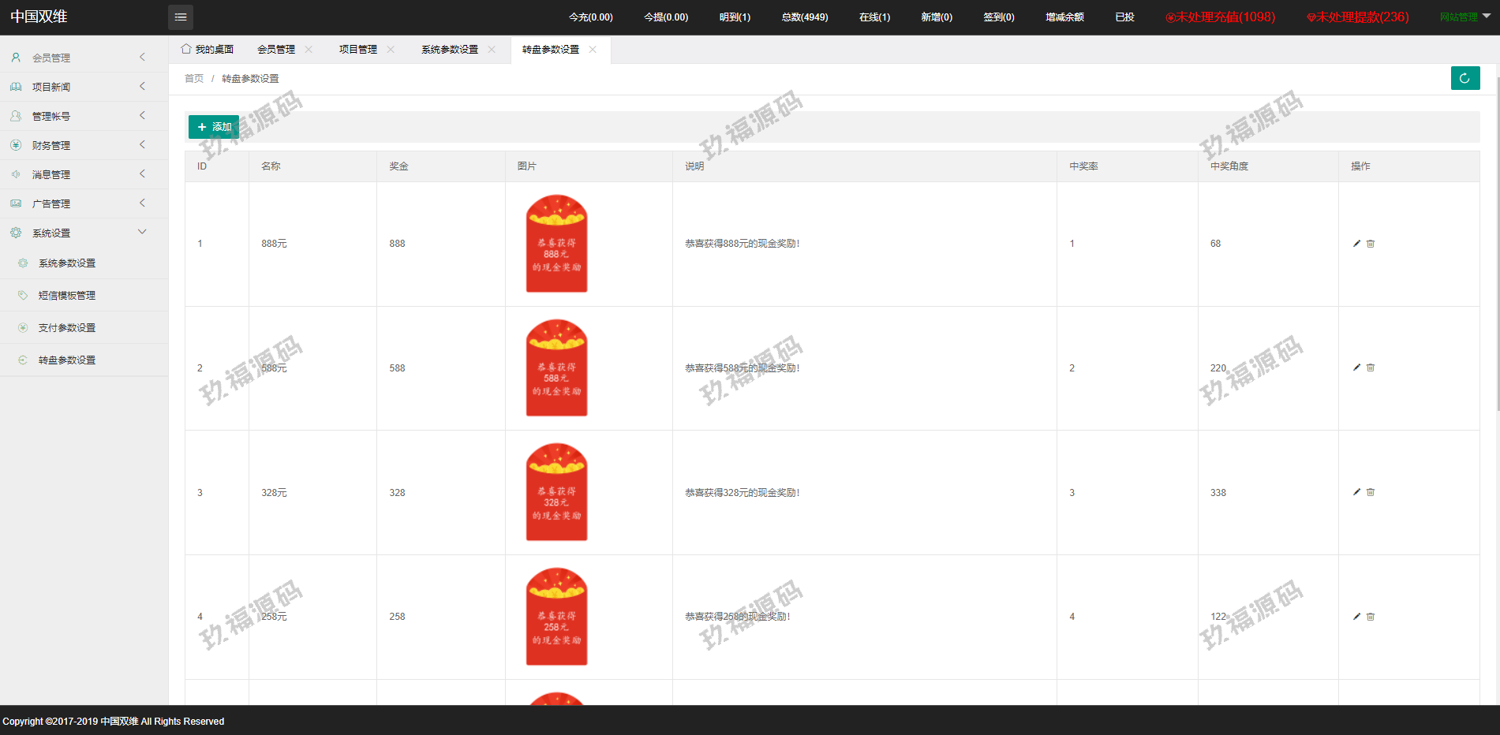This screenshot has height=735, width=1500.
Task: Click delete trash icon for 888元 row
Action: [x=1371, y=244]
